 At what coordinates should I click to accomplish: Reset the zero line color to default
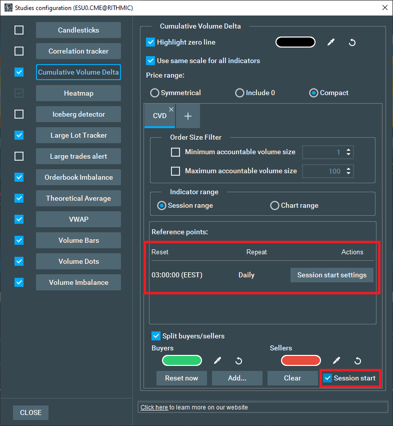coord(352,43)
